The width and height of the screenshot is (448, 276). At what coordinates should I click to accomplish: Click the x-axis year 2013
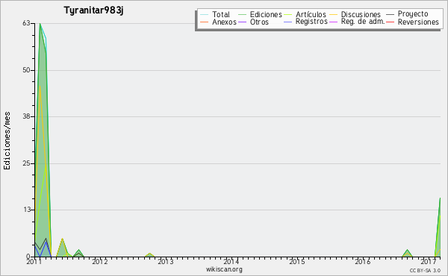166,262
